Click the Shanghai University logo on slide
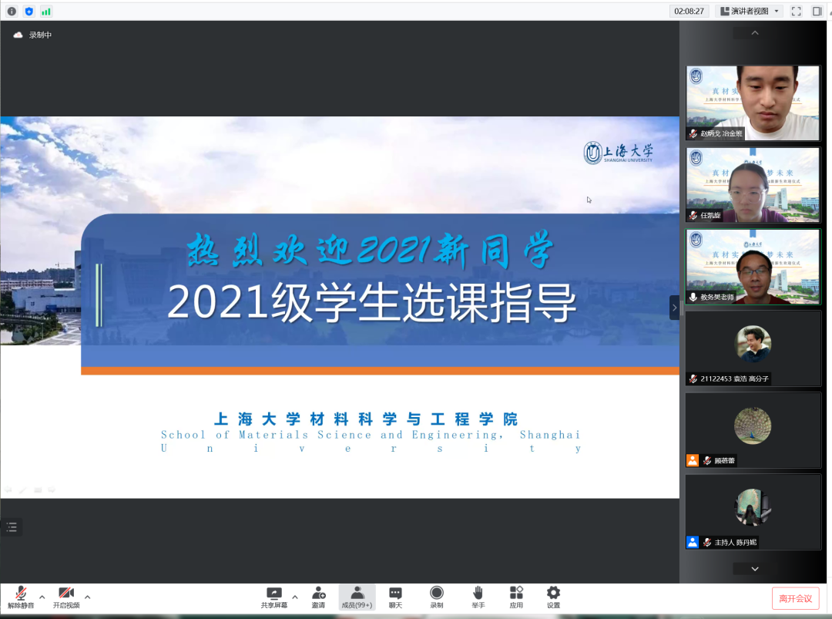This screenshot has height=619, width=832. tap(618, 153)
